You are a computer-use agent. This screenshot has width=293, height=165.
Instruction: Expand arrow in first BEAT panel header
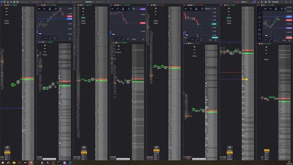pos(150,5)
